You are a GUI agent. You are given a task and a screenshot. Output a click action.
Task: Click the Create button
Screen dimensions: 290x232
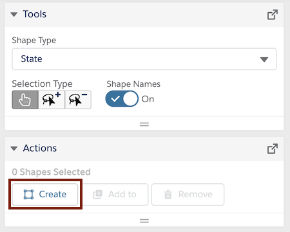[45, 194]
